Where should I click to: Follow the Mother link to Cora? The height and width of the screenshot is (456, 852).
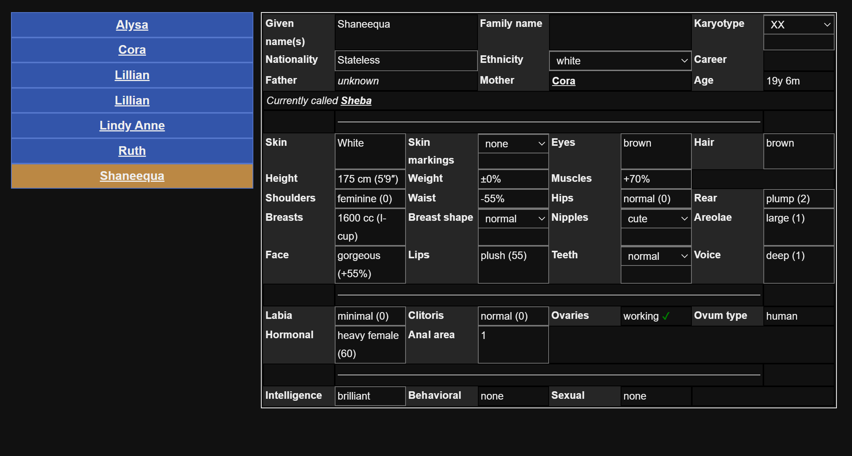pos(563,81)
